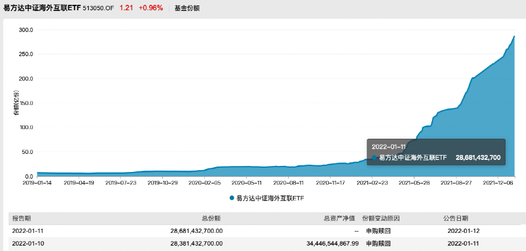Select report date cell 2022-01-10 in table
526x251 pixels.
pos(28,243)
